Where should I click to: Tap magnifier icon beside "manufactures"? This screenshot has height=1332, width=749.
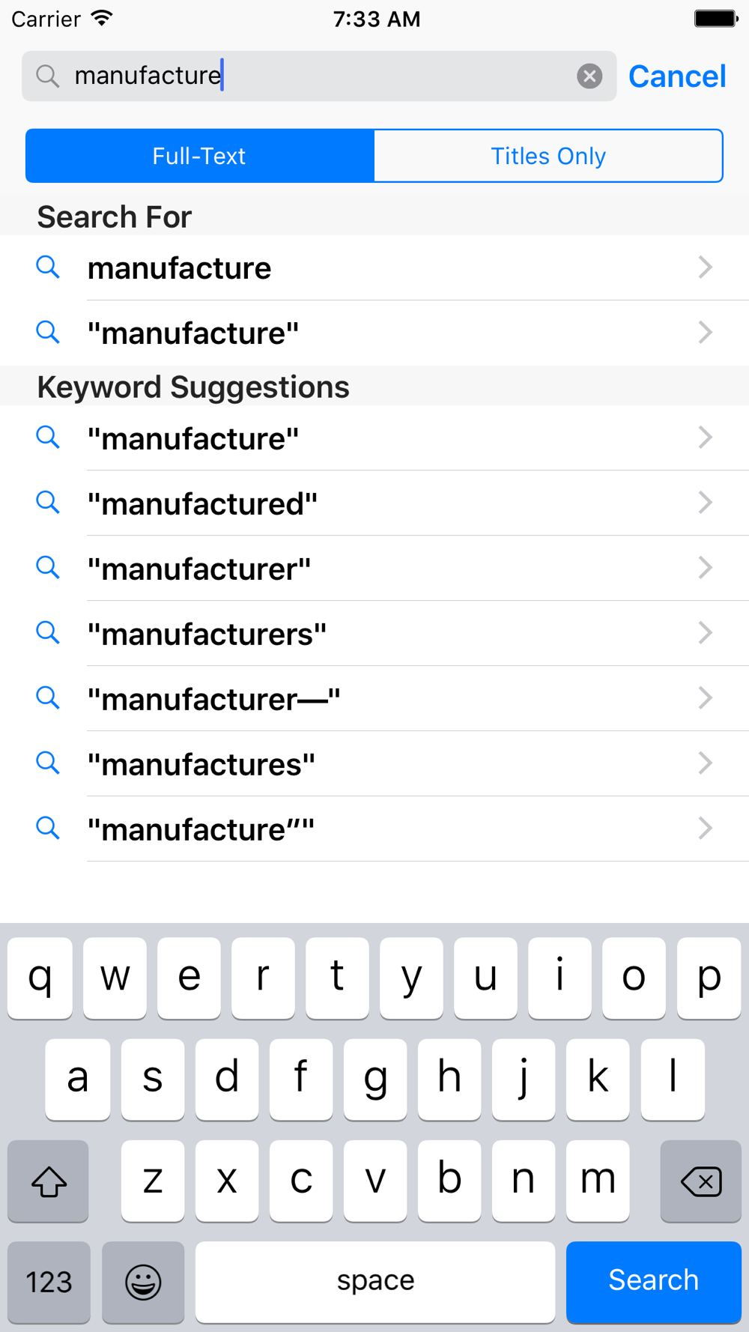48,763
